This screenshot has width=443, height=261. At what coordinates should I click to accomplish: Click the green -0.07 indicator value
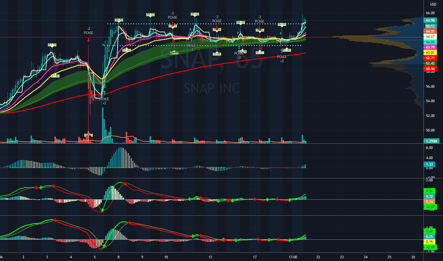[x=430, y=207]
